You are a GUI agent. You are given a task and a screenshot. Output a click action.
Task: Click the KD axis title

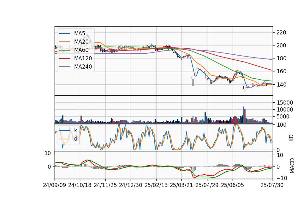(291, 138)
